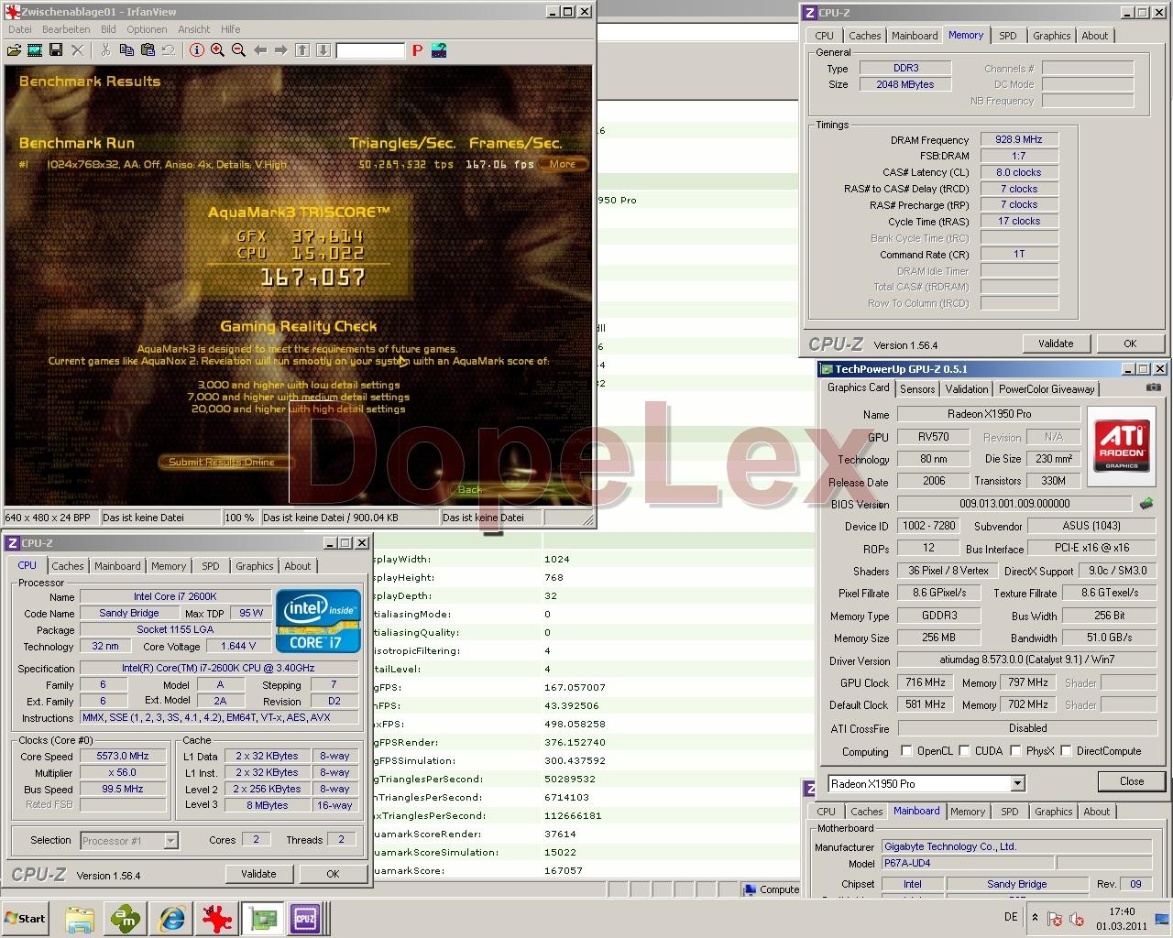Click the DE language indicator in the taskbar
This screenshot has height=938, width=1173.
[1011, 917]
